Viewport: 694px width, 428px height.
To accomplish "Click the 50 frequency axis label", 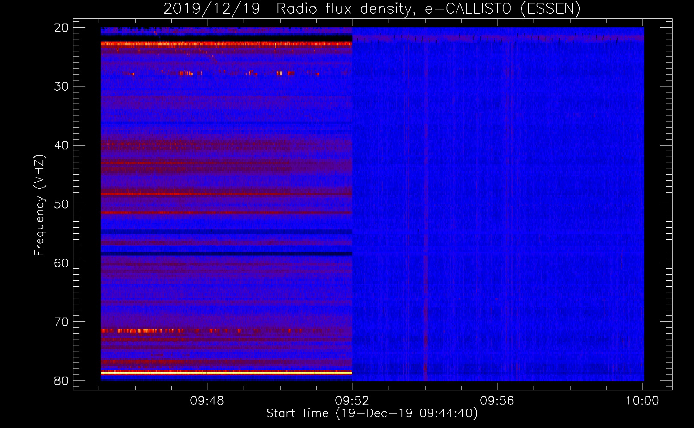I will 61,204.
